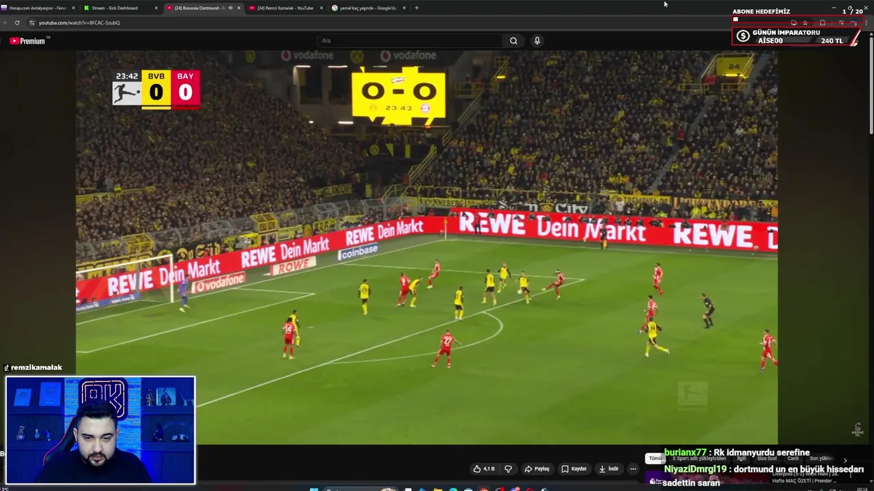
Task: Click the match video player
Action: [427, 247]
